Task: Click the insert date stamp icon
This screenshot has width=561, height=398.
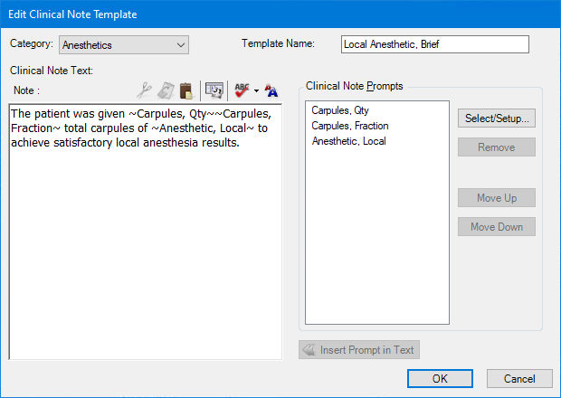Action: 214,90
